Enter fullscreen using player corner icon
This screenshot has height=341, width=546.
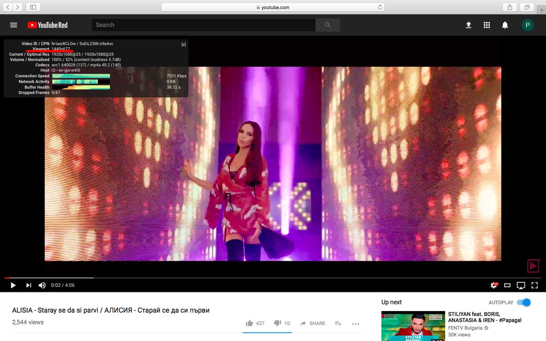[x=535, y=286]
